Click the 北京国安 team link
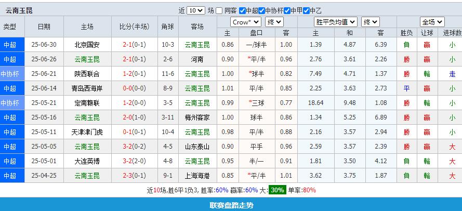 (x=87, y=45)
